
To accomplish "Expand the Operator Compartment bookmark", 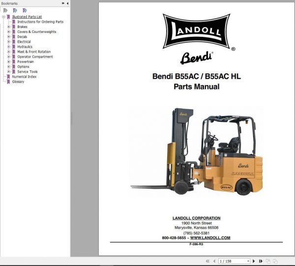I will 9,57.
